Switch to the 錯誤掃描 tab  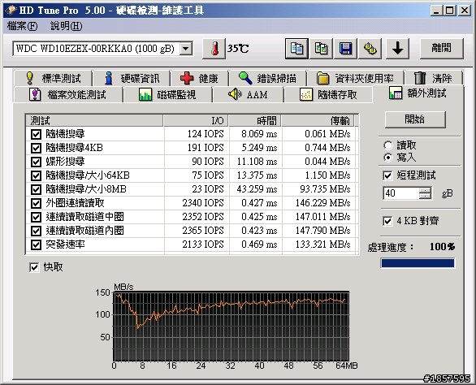coord(267,78)
